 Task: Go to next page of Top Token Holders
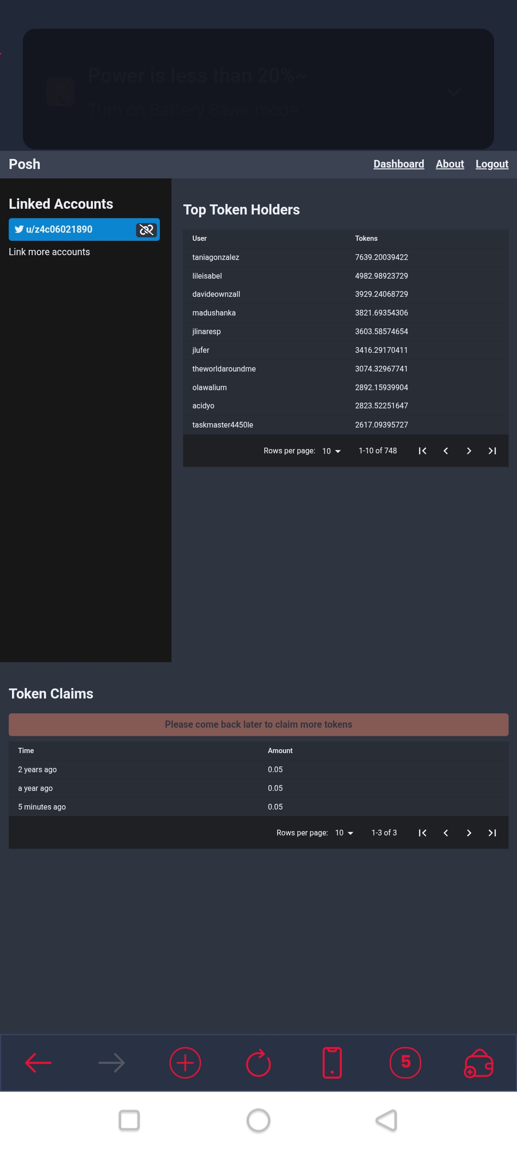pyautogui.click(x=469, y=451)
